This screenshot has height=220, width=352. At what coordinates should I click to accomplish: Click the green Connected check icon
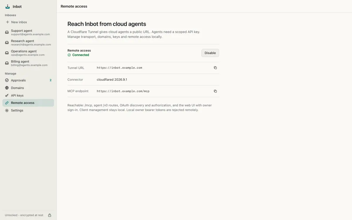tap(69, 55)
